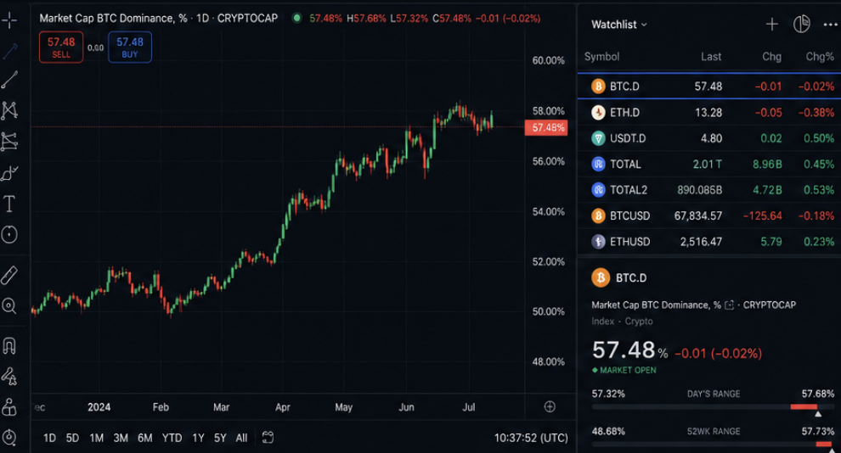Screen dimensions: 841x453
Task: Sort watchlist by Chg column header
Action: (772, 57)
